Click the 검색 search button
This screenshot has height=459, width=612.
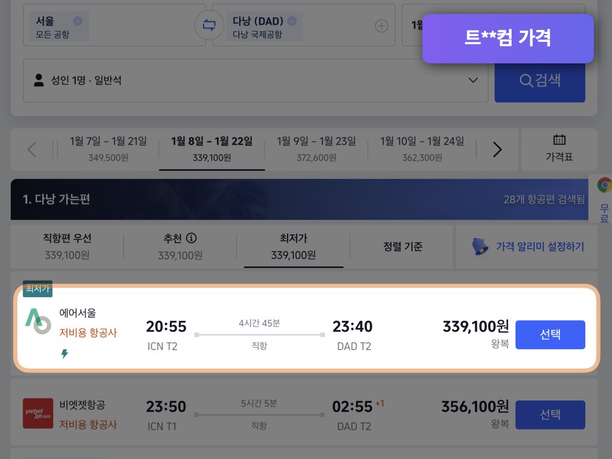[540, 81]
